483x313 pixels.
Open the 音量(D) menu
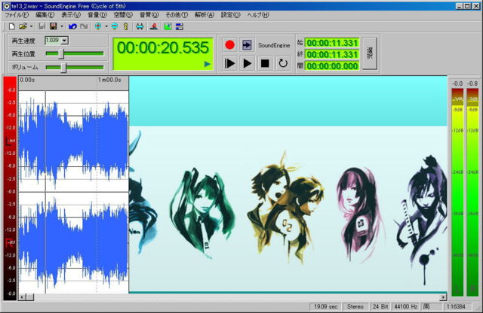pyautogui.click(x=97, y=15)
